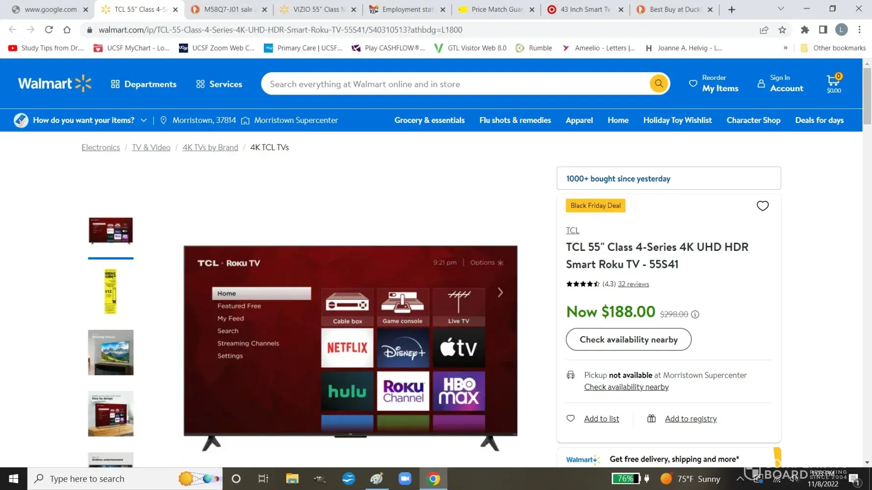Image resolution: width=872 pixels, height=490 pixels.
Task: Click the price info icon beside $298.00
Action: pyautogui.click(x=695, y=315)
